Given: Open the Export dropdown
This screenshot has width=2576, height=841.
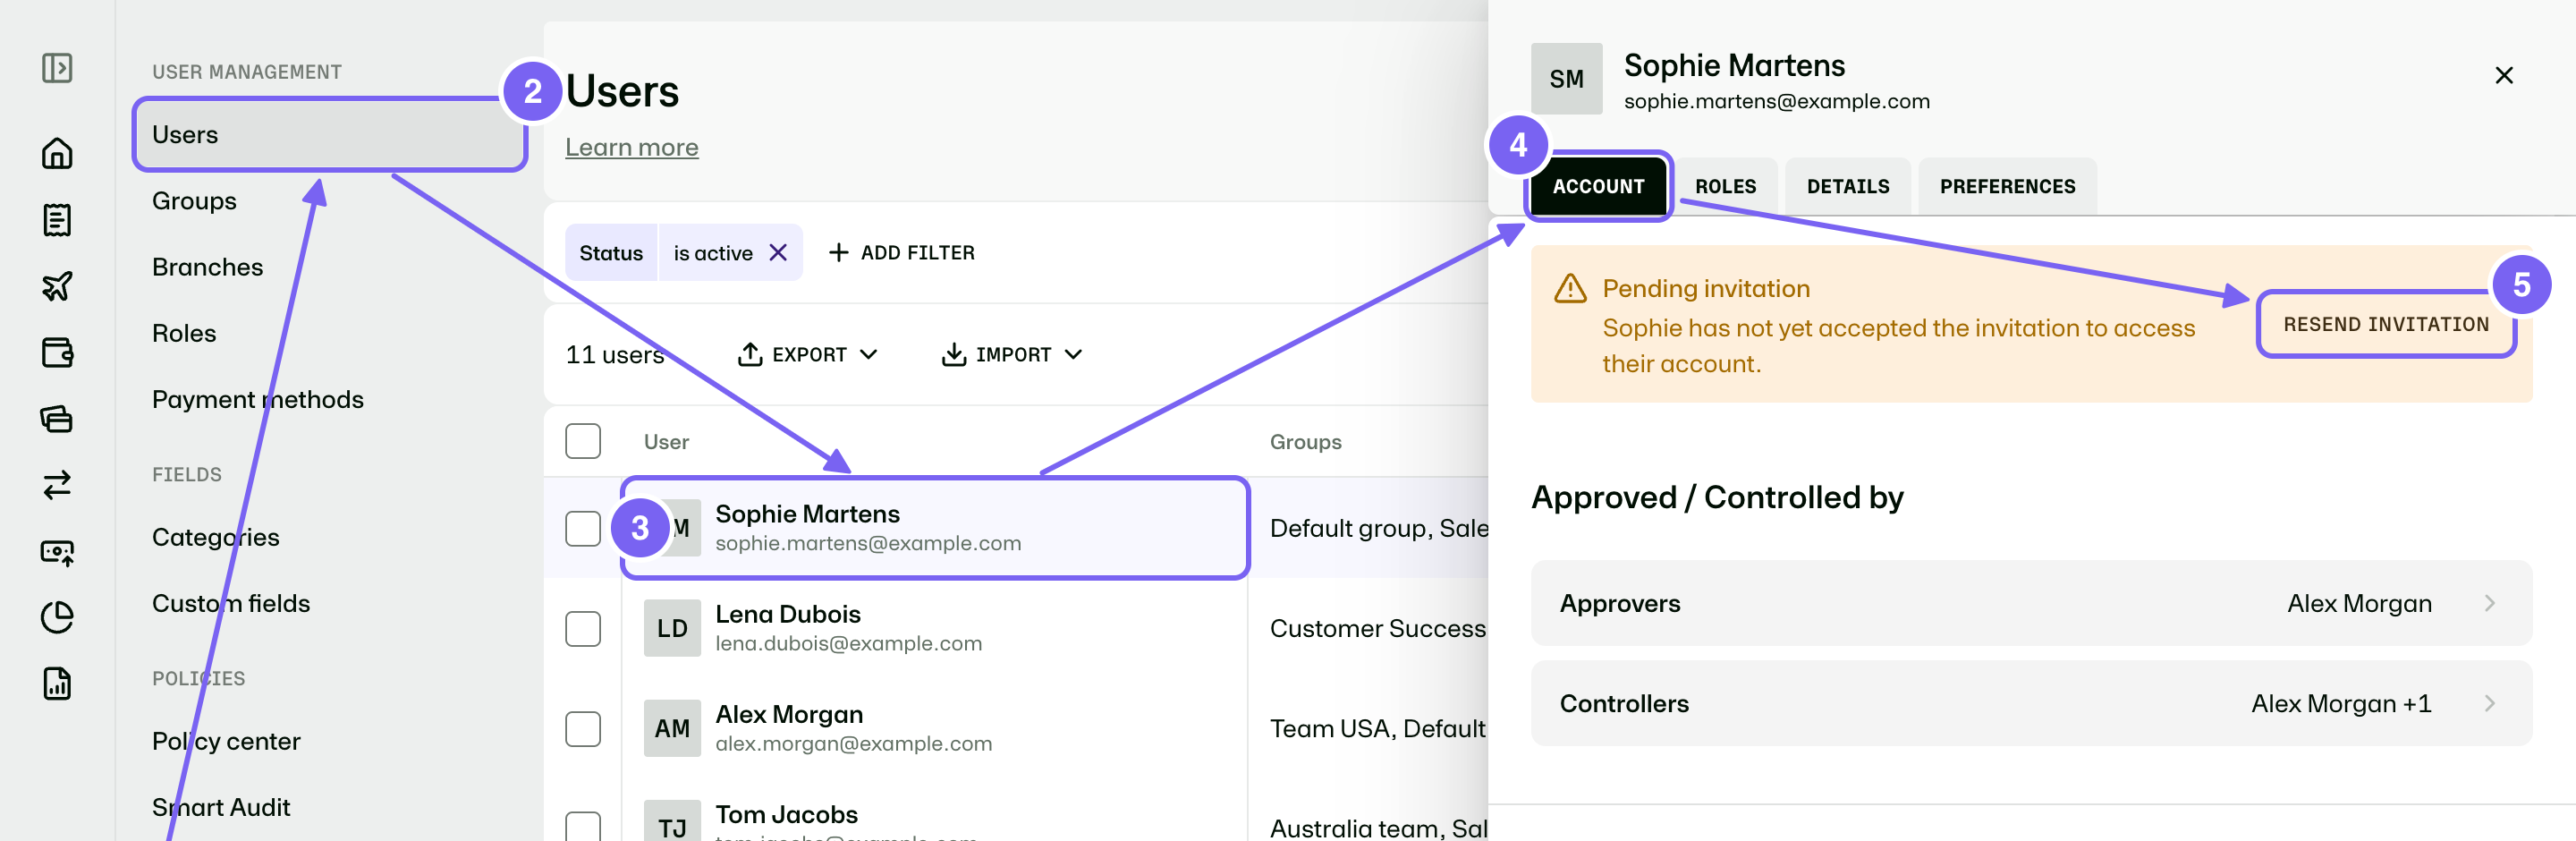Looking at the screenshot, I should (808, 354).
